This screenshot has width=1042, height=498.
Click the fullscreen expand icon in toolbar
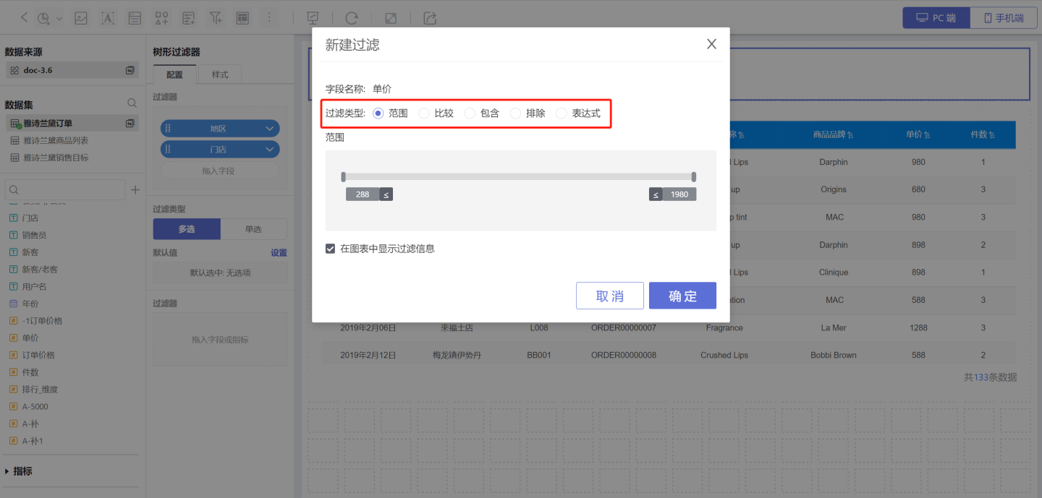(x=391, y=18)
